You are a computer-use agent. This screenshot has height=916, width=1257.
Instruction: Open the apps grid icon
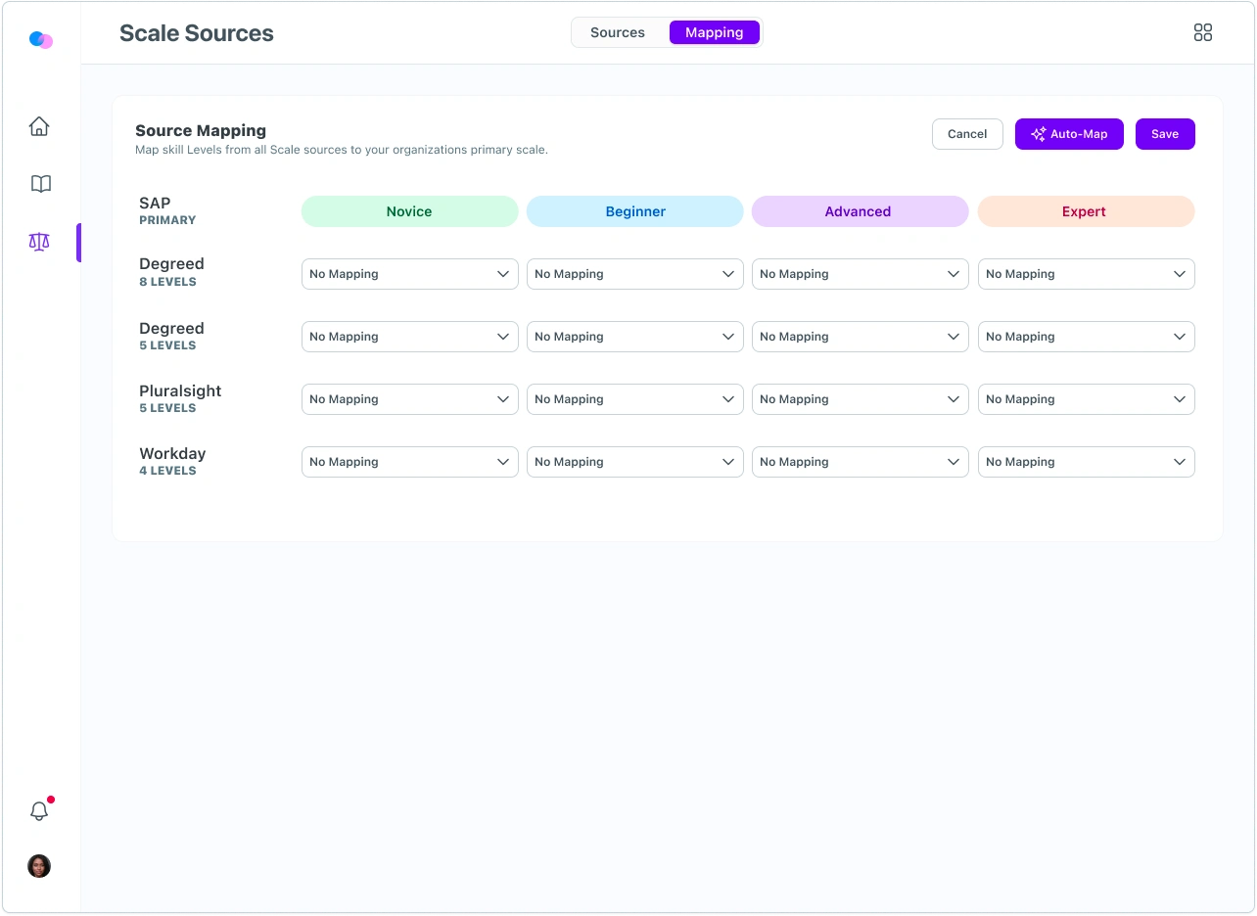click(x=1203, y=32)
